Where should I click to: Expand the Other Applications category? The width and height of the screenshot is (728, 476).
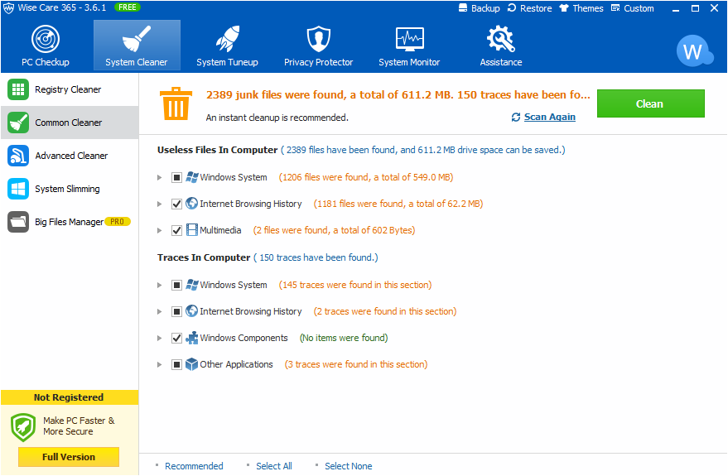tap(159, 364)
